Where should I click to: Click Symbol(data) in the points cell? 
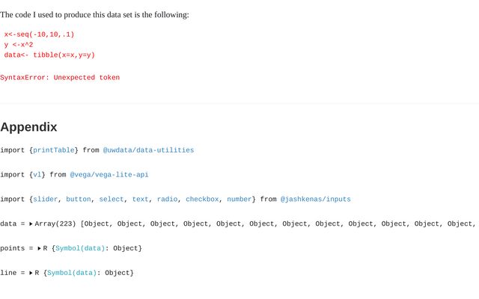coord(80,248)
